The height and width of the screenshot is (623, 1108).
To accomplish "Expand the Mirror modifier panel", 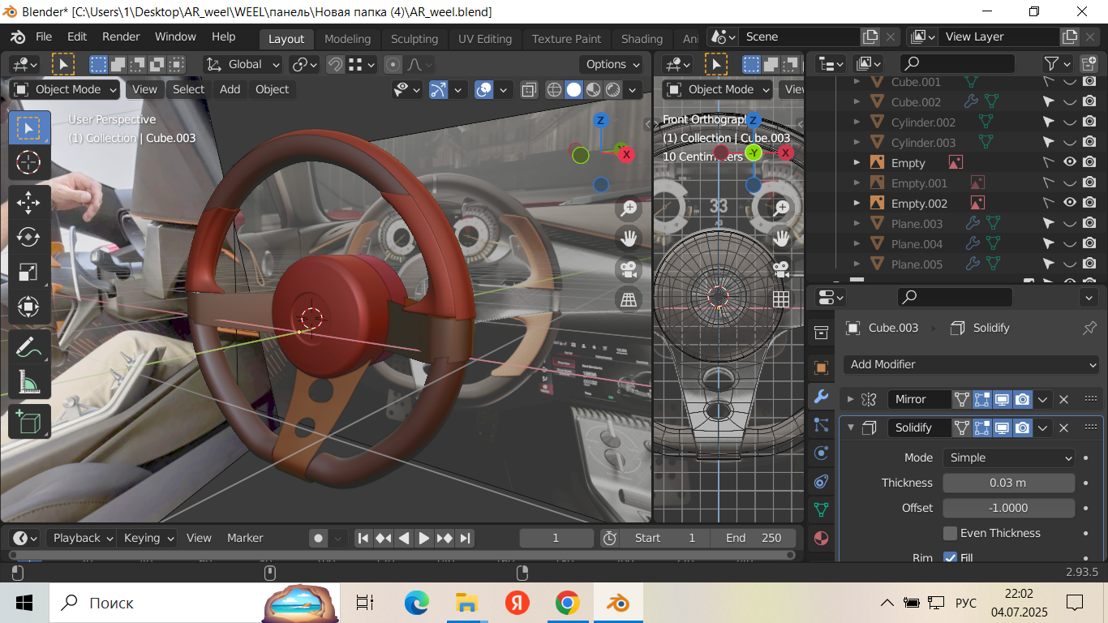I will click(851, 399).
